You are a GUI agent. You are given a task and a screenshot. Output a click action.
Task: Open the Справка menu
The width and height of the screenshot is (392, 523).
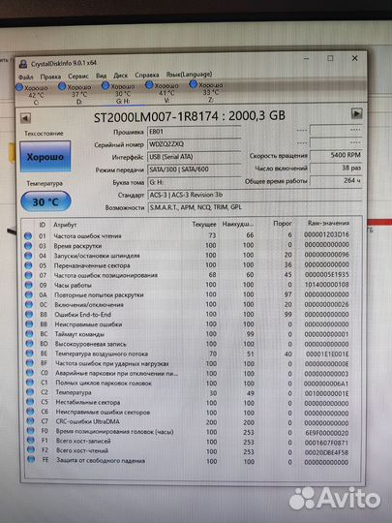point(147,75)
